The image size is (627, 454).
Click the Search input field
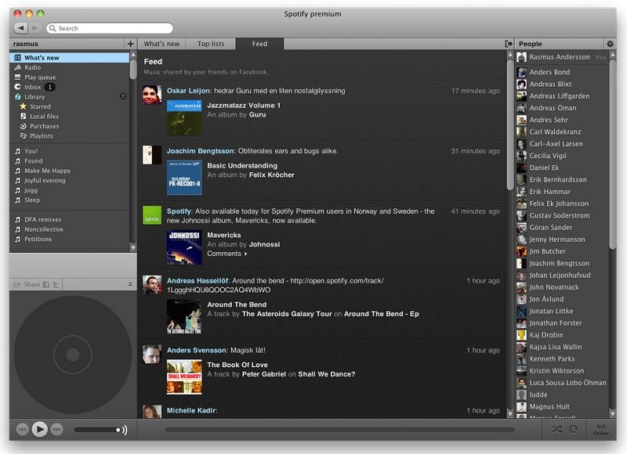coord(110,28)
